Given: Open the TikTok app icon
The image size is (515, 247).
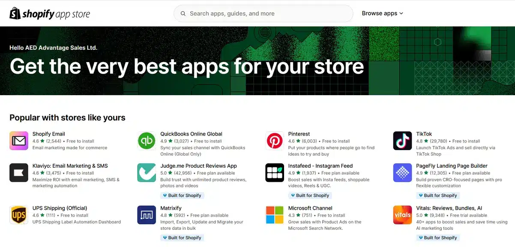Looking at the screenshot, I should click(402, 141).
